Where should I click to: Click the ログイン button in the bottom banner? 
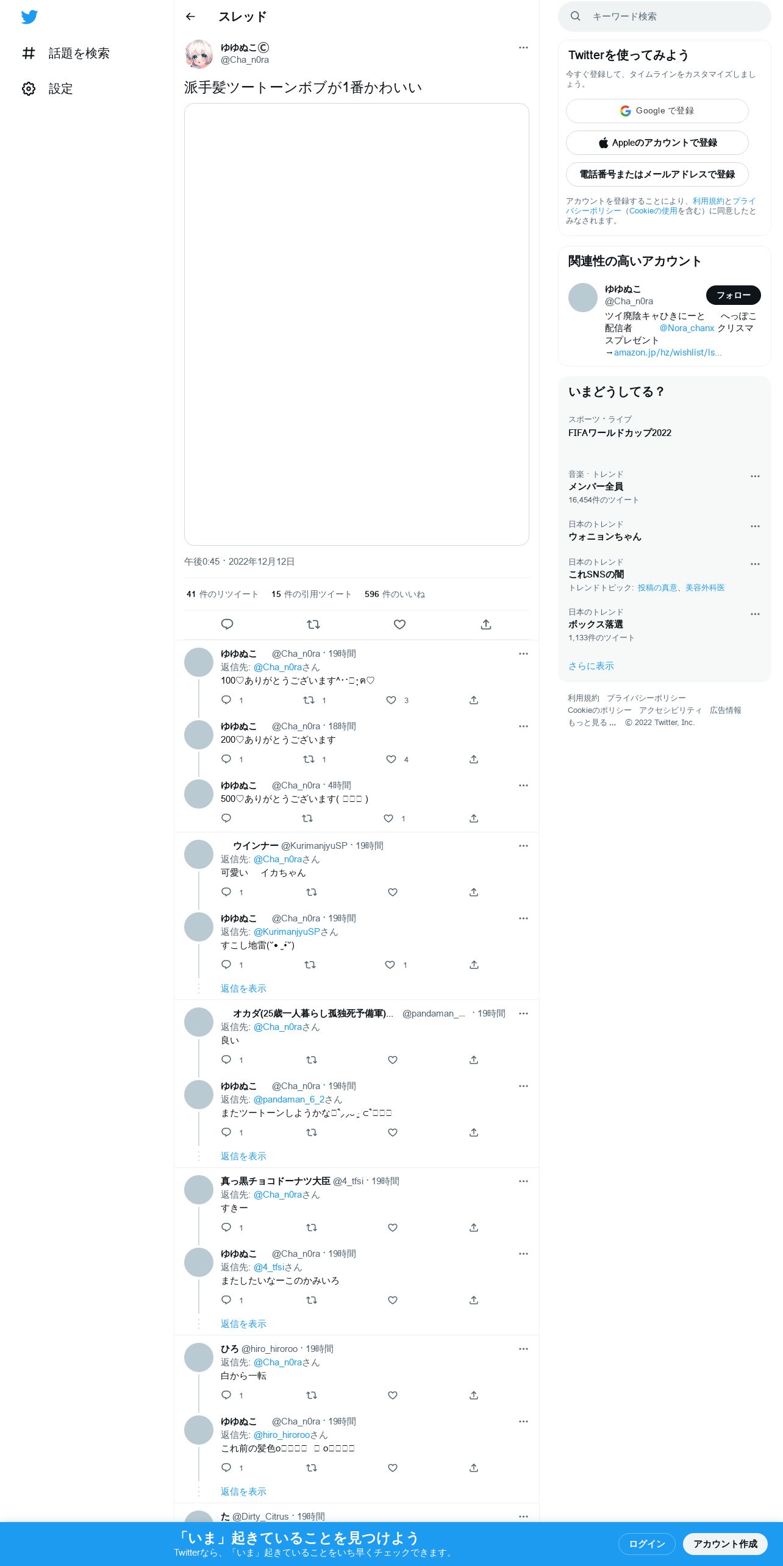pyautogui.click(x=647, y=1544)
